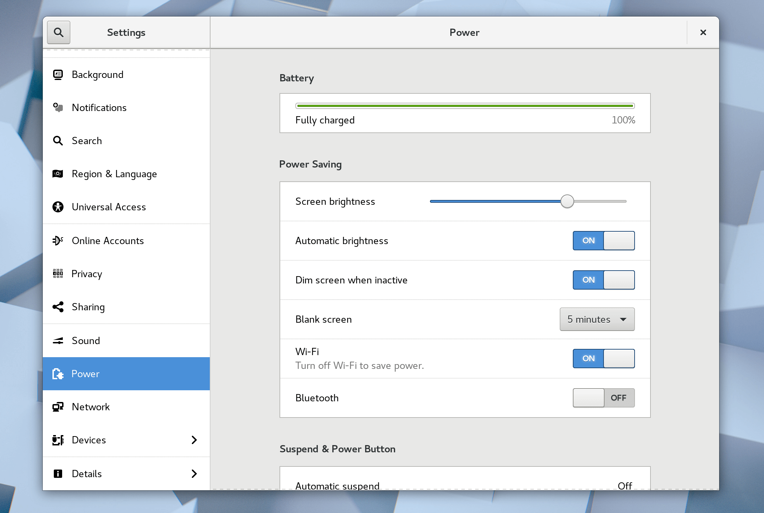Enable Bluetooth to turn it on

[x=603, y=398]
